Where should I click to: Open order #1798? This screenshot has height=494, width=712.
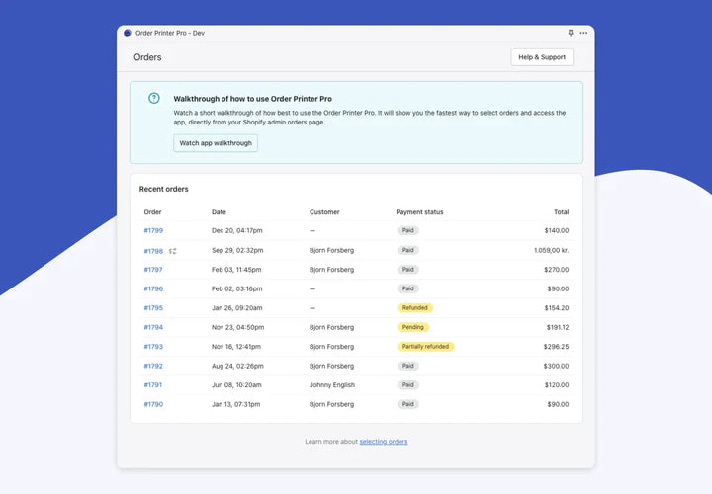point(153,251)
